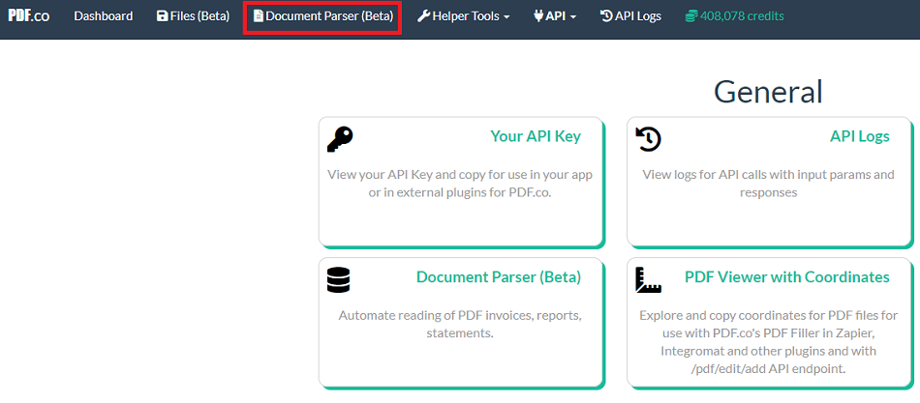Open Document Parser (Beta) in the nav bar

[x=322, y=16]
